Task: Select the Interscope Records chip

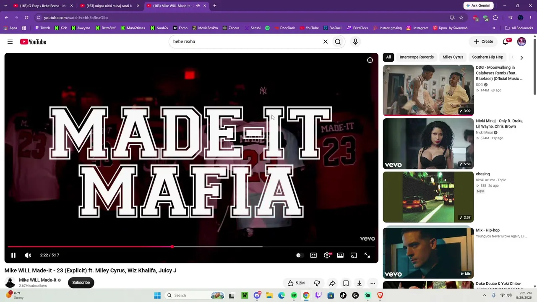Action: (x=417, y=57)
